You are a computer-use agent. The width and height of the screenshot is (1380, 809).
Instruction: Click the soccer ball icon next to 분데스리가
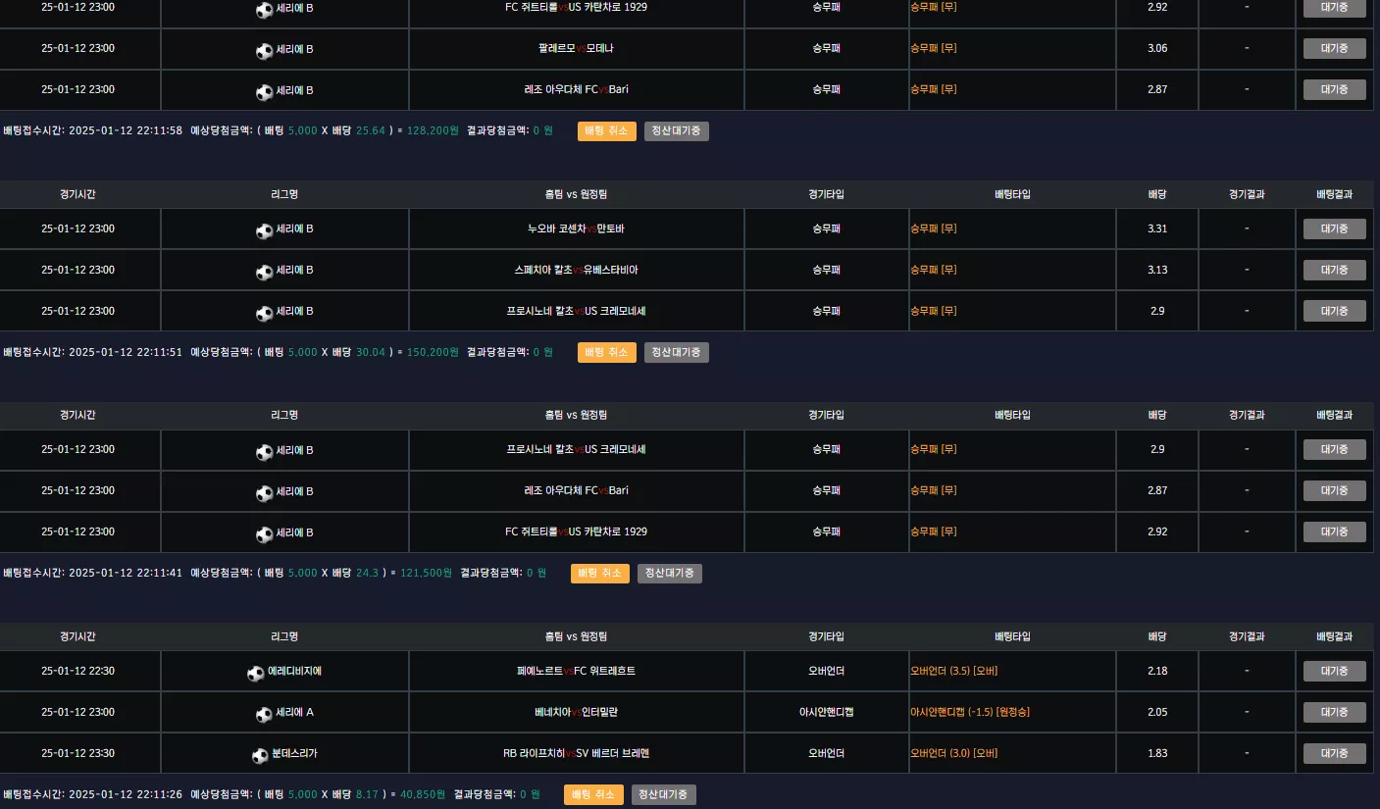[x=260, y=756]
